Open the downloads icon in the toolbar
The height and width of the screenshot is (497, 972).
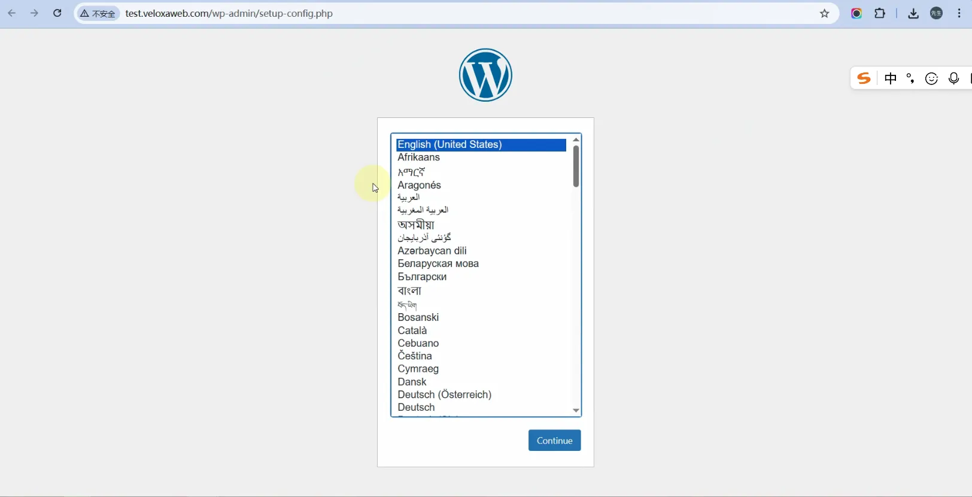(913, 13)
